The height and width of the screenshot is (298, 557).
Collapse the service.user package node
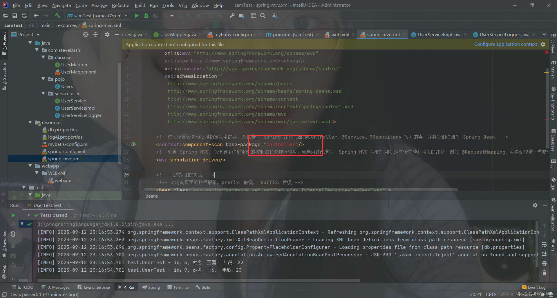pyautogui.click(x=43, y=93)
